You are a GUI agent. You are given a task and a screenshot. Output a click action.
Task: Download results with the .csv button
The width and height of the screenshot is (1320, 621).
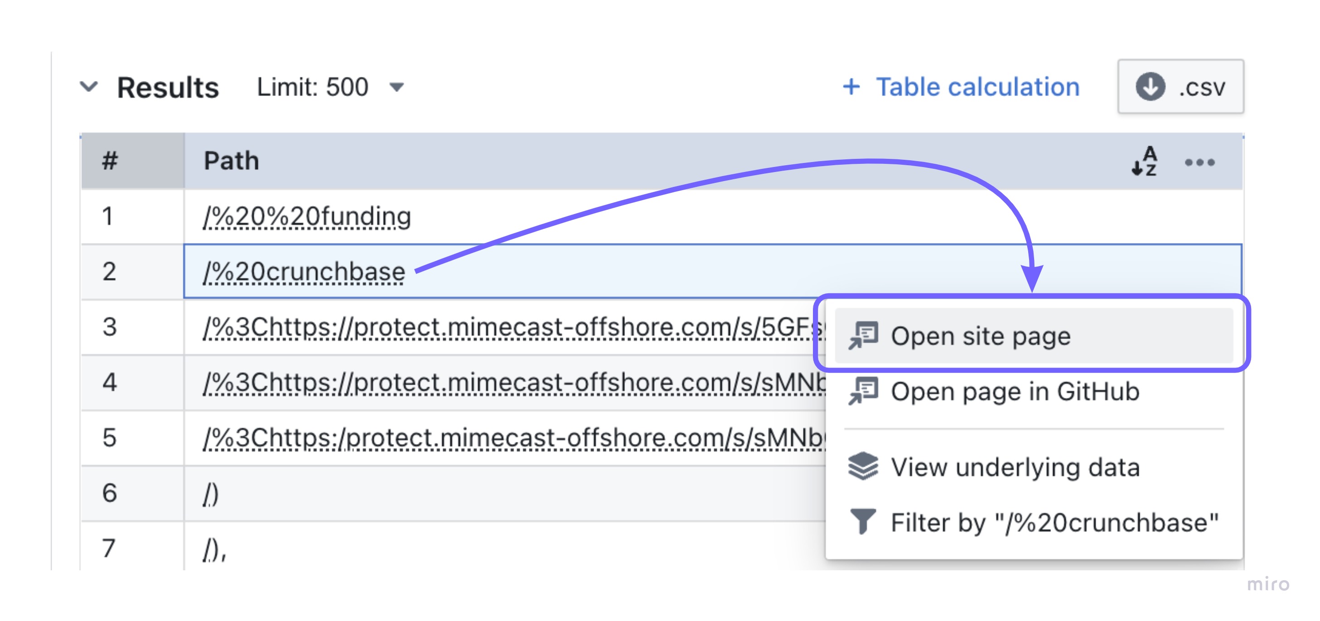1180,86
